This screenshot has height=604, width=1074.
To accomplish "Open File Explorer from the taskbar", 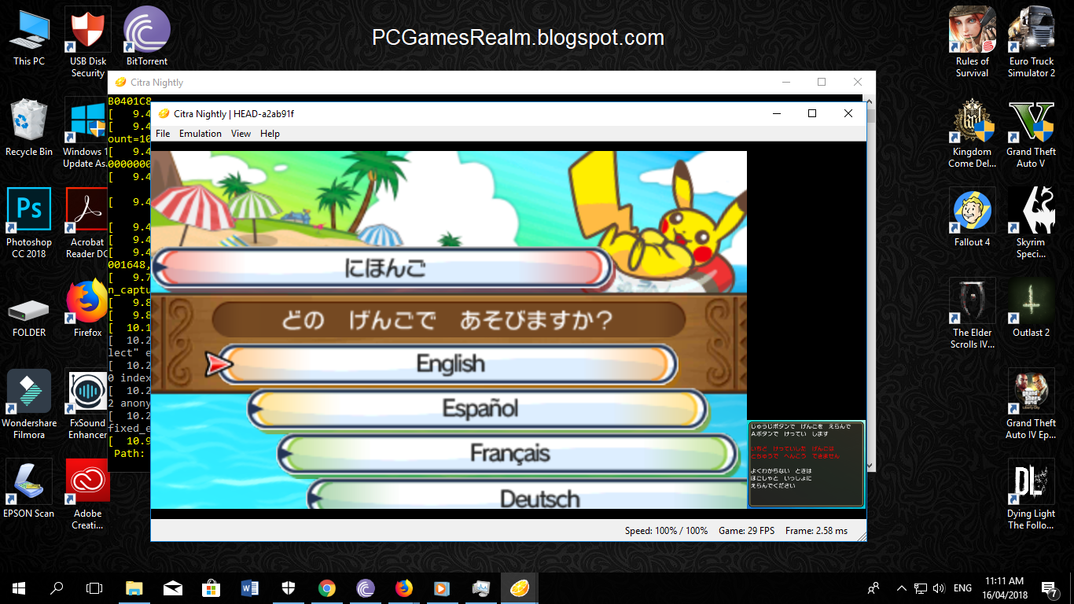I will click(x=134, y=587).
